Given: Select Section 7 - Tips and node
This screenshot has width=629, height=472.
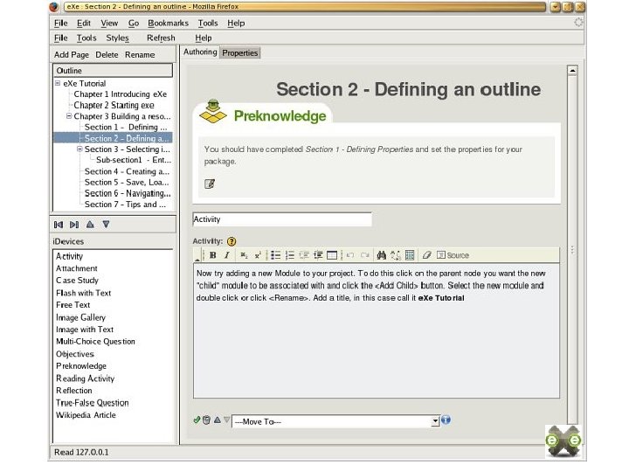Looking at the screenshot, I should pyautogui.click(x=125, y=205).
